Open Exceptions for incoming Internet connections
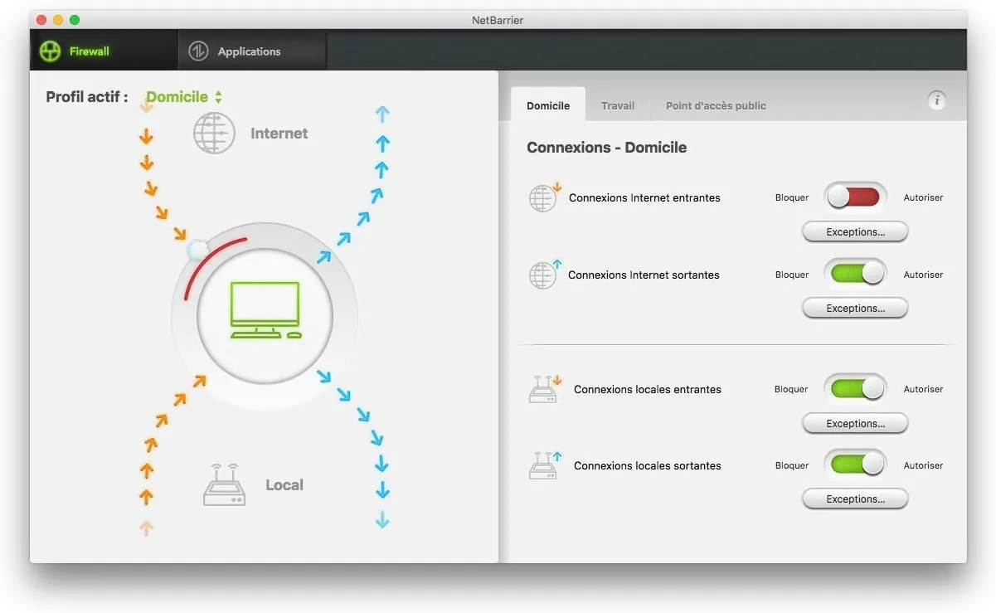996x613 pixels. coord(854,231)
